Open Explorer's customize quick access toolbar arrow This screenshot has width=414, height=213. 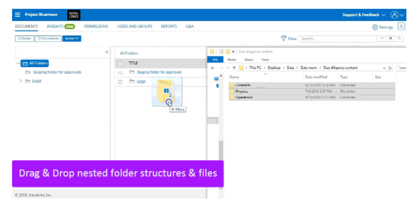coord(233,52)
